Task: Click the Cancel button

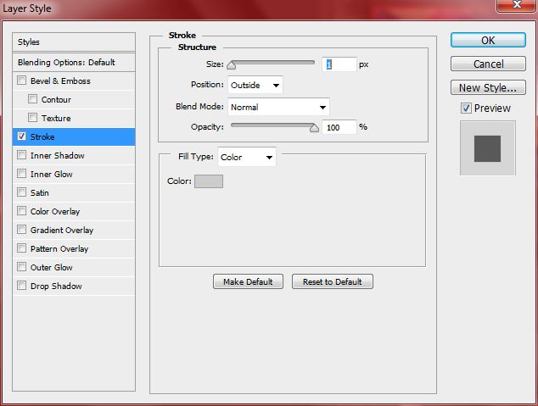Action: (488, 64)
